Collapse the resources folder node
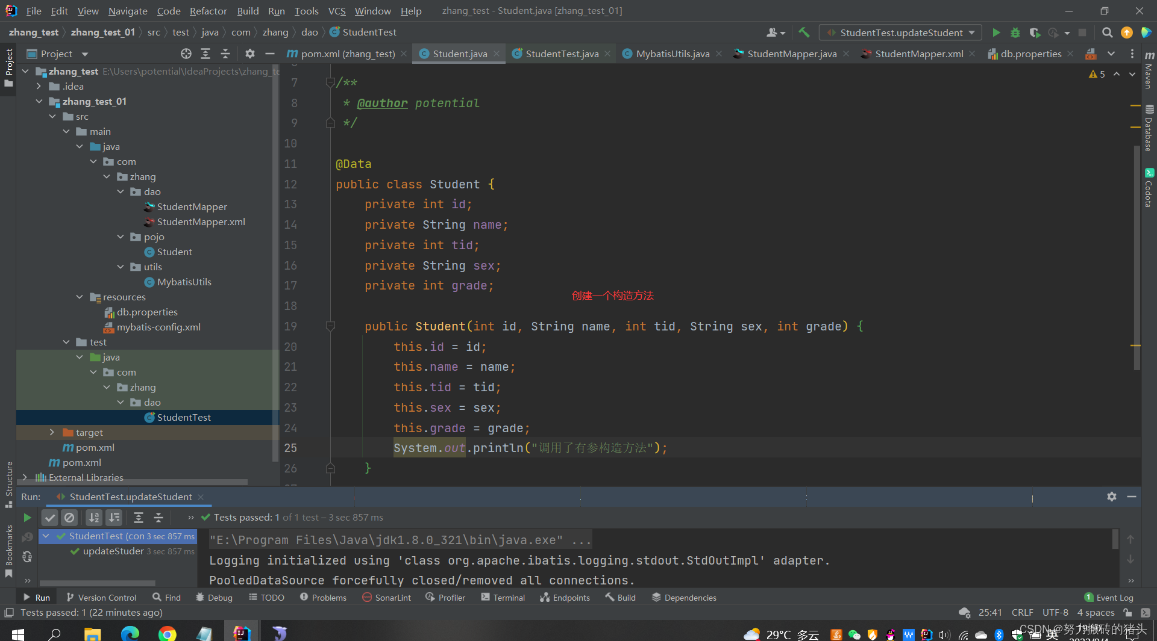The image size is (1157, 641). pyautogui.click(x=80, y=297)
